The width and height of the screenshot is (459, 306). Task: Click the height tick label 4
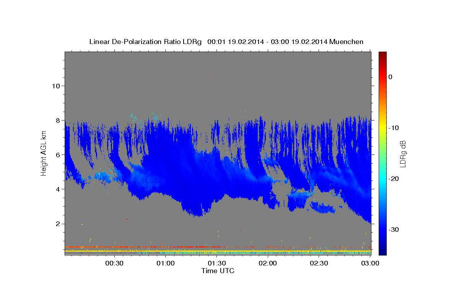[x=57, y=189]
